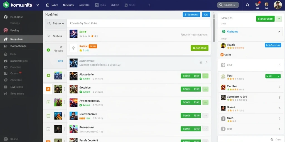Toggle the orange checkbox on highlighted white tile
Screen dimensions: 285x142
48,89
